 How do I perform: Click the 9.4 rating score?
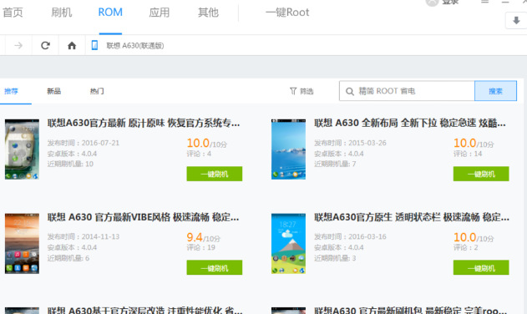point(195,237)
